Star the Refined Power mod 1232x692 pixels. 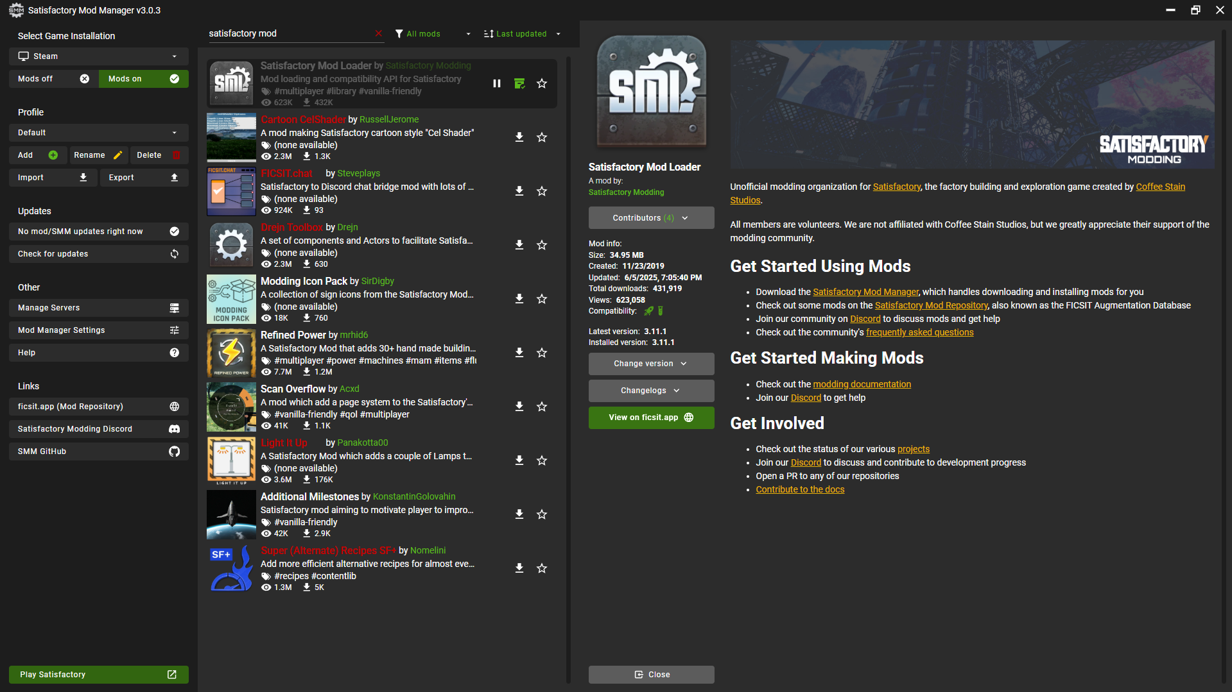click(542, 353)
